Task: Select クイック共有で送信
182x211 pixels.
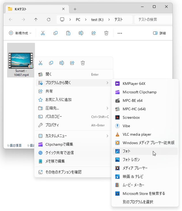Action: [x=73, y=153]
